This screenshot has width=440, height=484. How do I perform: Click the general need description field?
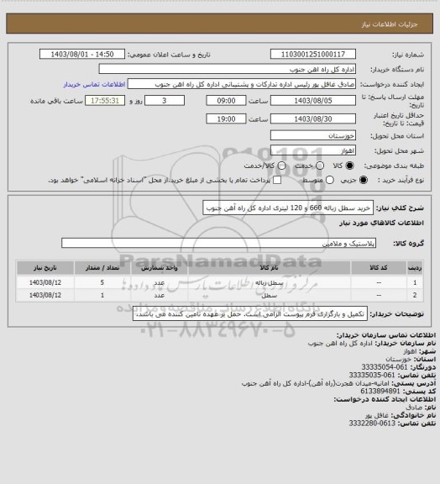coord(288,208)
